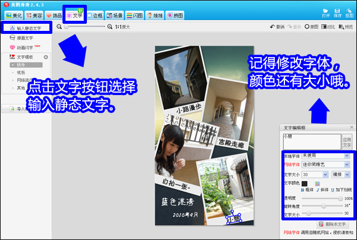This screenshot has height=240, width=357.
Task: Click the 打开 (Open) folder icon
Action: (326, 10)
